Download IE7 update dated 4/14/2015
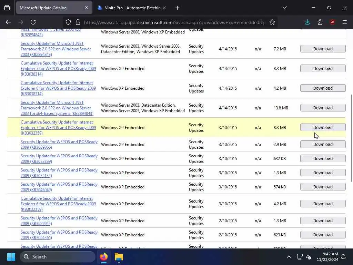The width and height of the screenshot is (353, 265). point(323,69)
